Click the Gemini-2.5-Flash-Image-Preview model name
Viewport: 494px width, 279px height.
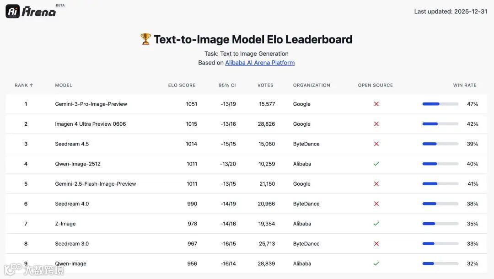coord(96,184)
